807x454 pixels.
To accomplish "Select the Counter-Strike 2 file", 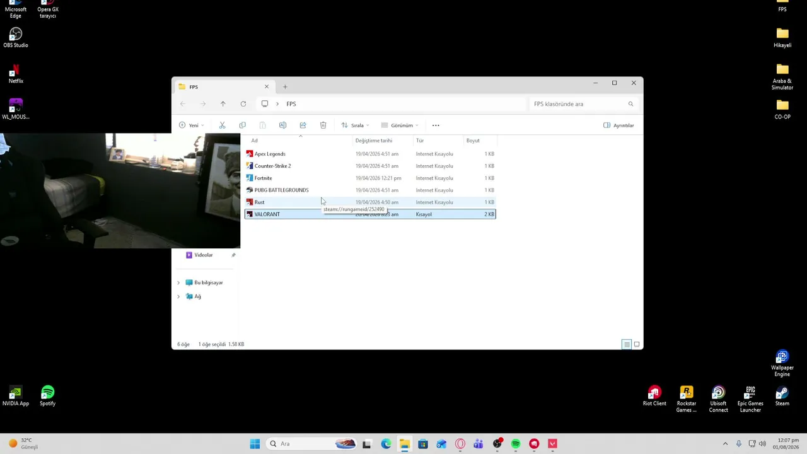I will pyautogui.click(x=370, y=166).
